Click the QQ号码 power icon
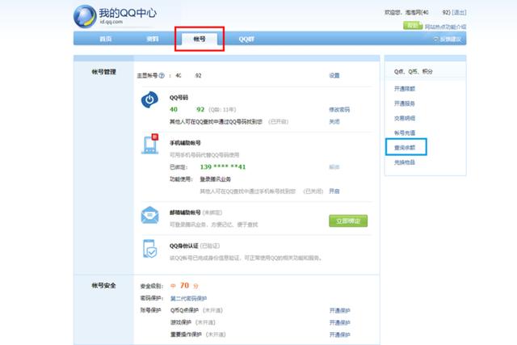 click(149, 99)
